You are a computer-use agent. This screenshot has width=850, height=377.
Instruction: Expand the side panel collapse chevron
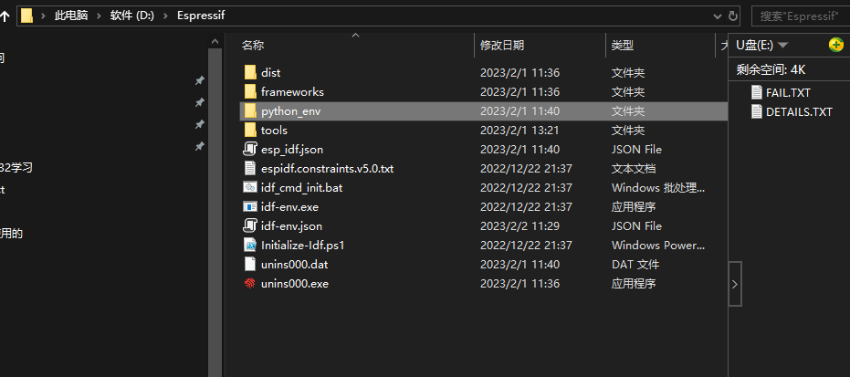[x=735, y=284]
